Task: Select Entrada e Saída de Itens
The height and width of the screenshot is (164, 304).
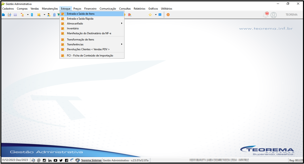Action: (x=92, y=14)
